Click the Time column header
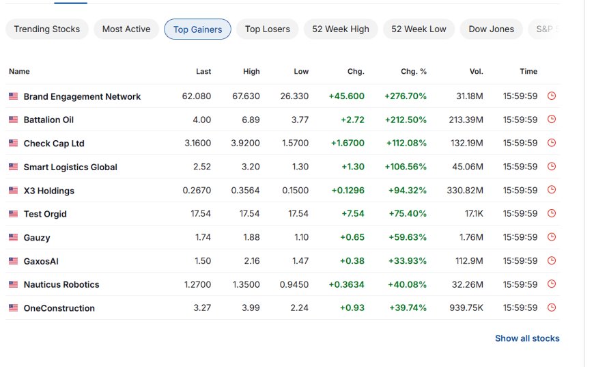 [528, 71]
